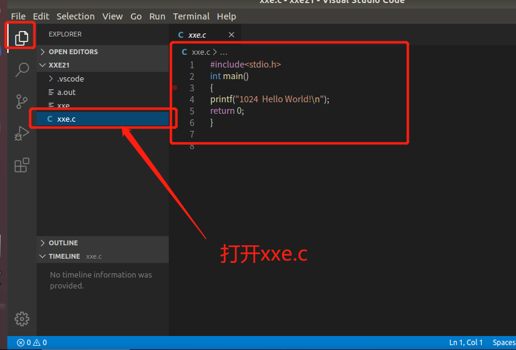Open xxe.c in the explorer tree
516x350 pixels.
click(x=102, y=119)
